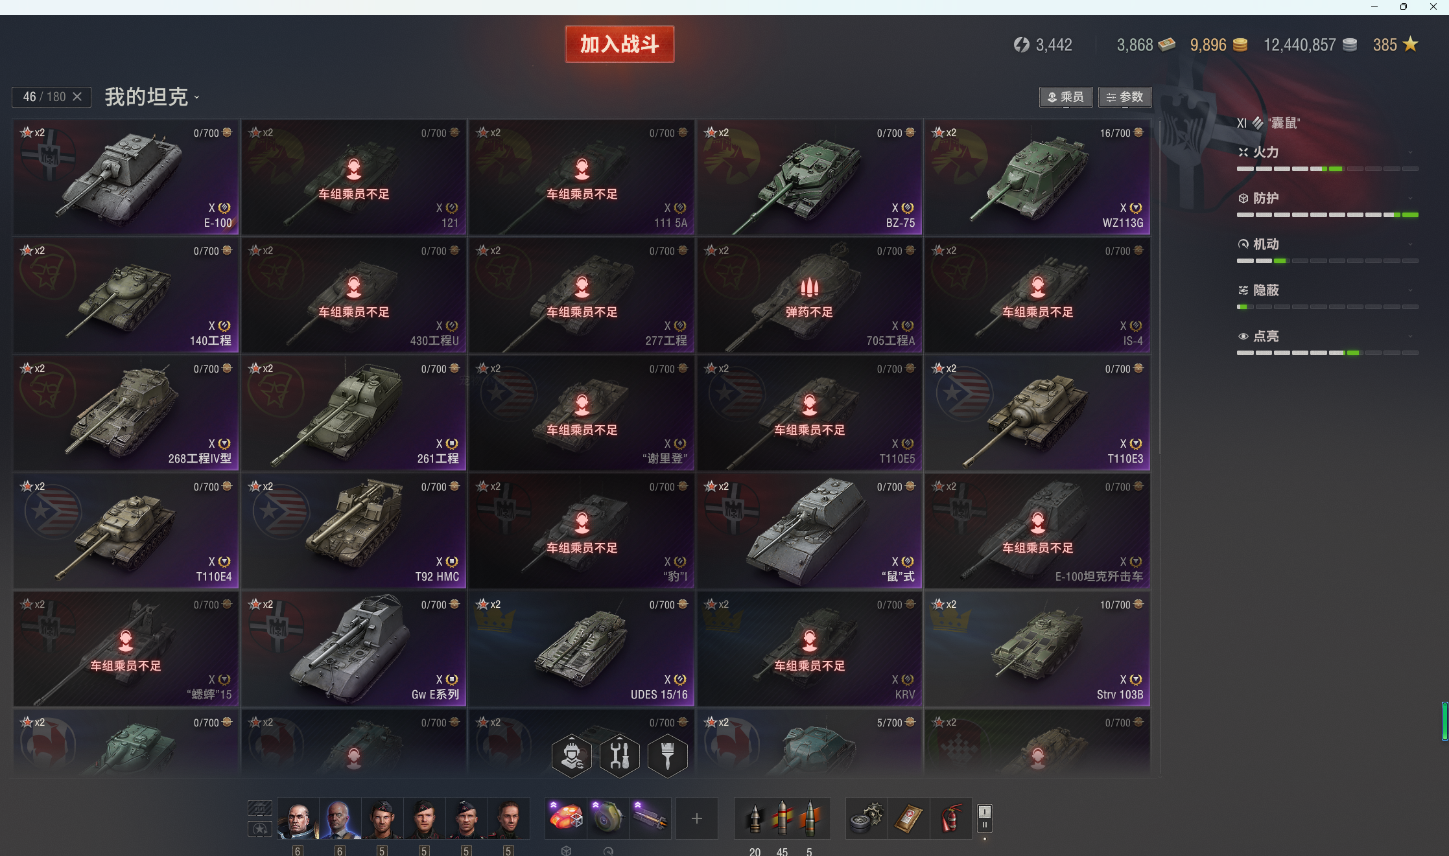Switch to the 参数 parameters view tab
The height and width of the screenshot is (856, 1449).
pyautogui.click(x=1125, y=97)
